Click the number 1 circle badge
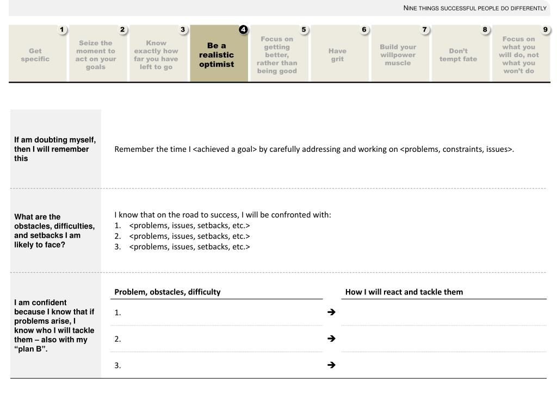 (62, 29)
